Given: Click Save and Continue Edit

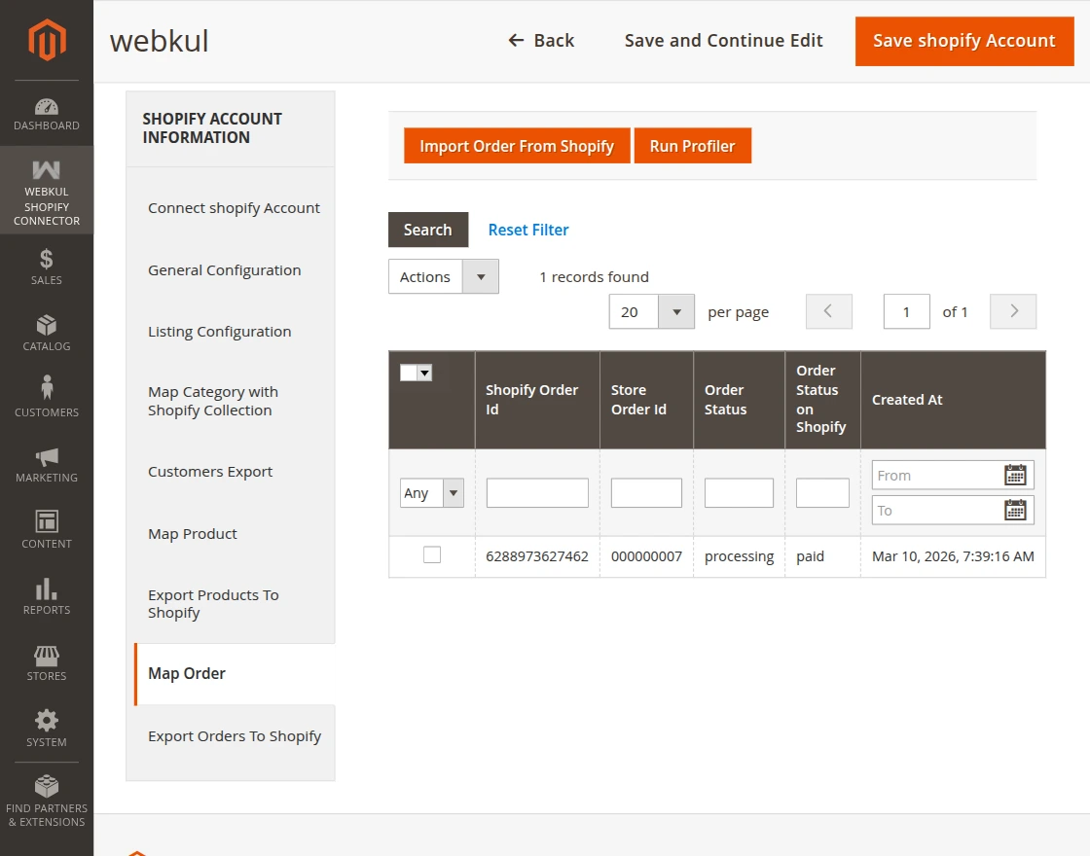Looking at the screenshot, I should coord(724,40).
